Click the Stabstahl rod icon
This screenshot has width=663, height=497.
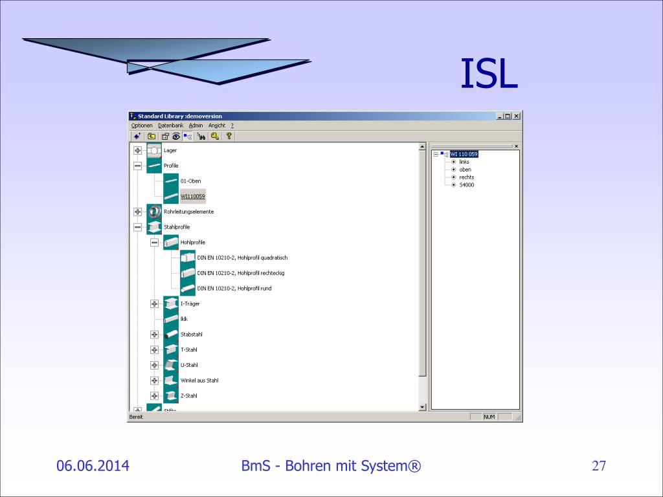pos(171,335)
